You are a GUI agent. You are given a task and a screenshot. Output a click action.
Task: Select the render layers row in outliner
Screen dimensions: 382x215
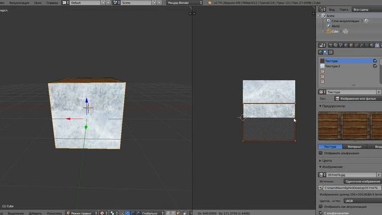point(345,21)
